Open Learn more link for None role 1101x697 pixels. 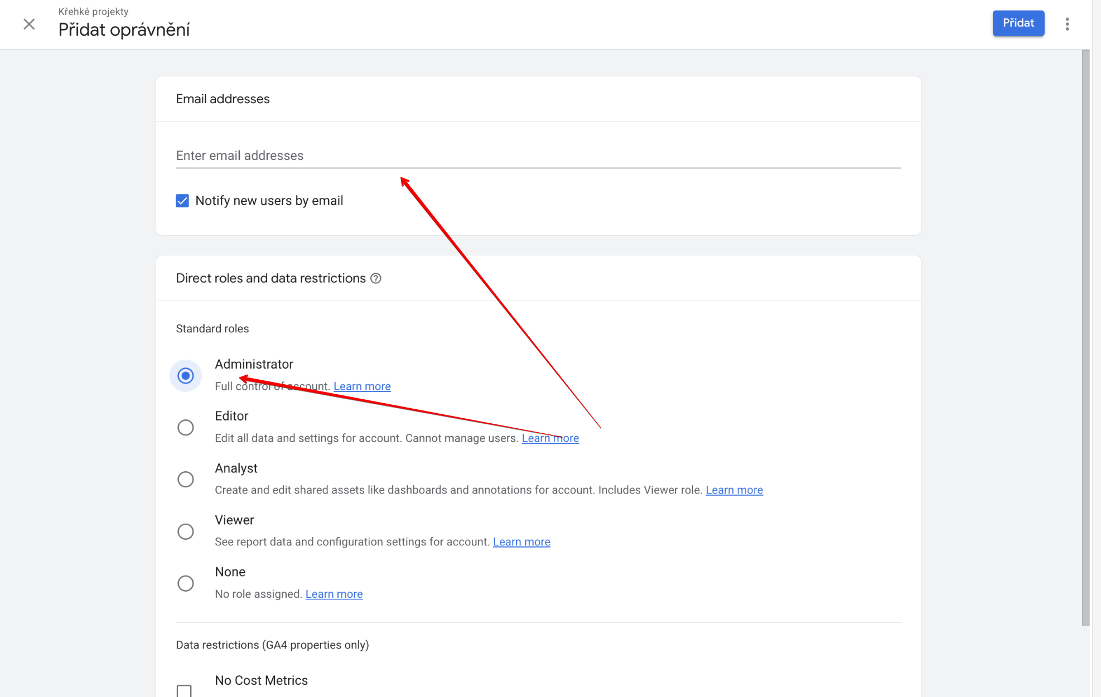point(334,594)
